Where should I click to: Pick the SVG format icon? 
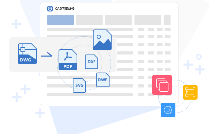tap(79, 85)
